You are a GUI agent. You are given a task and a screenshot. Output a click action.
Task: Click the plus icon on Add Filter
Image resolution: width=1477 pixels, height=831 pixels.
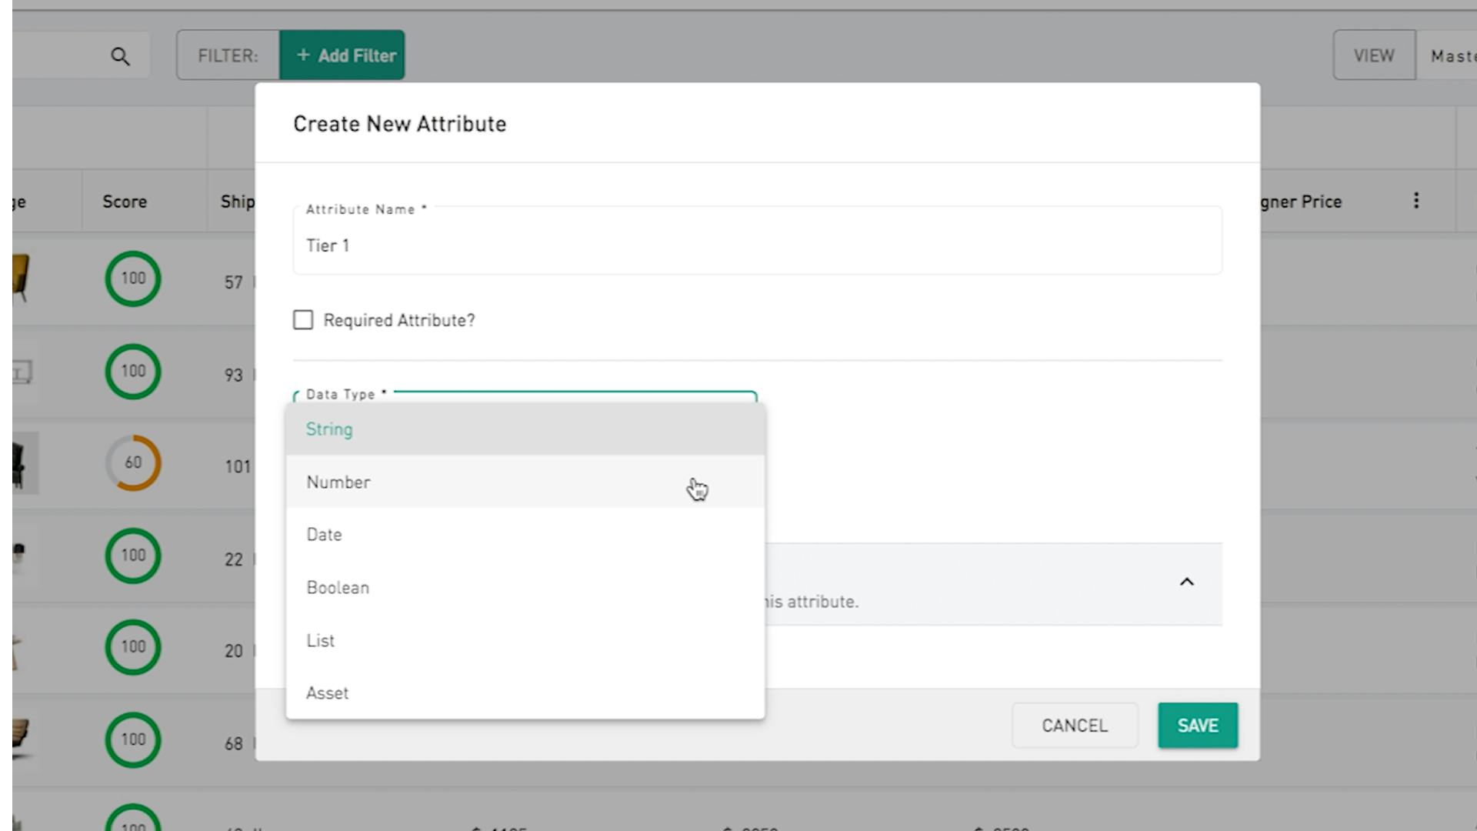click(x=303, y=55)
